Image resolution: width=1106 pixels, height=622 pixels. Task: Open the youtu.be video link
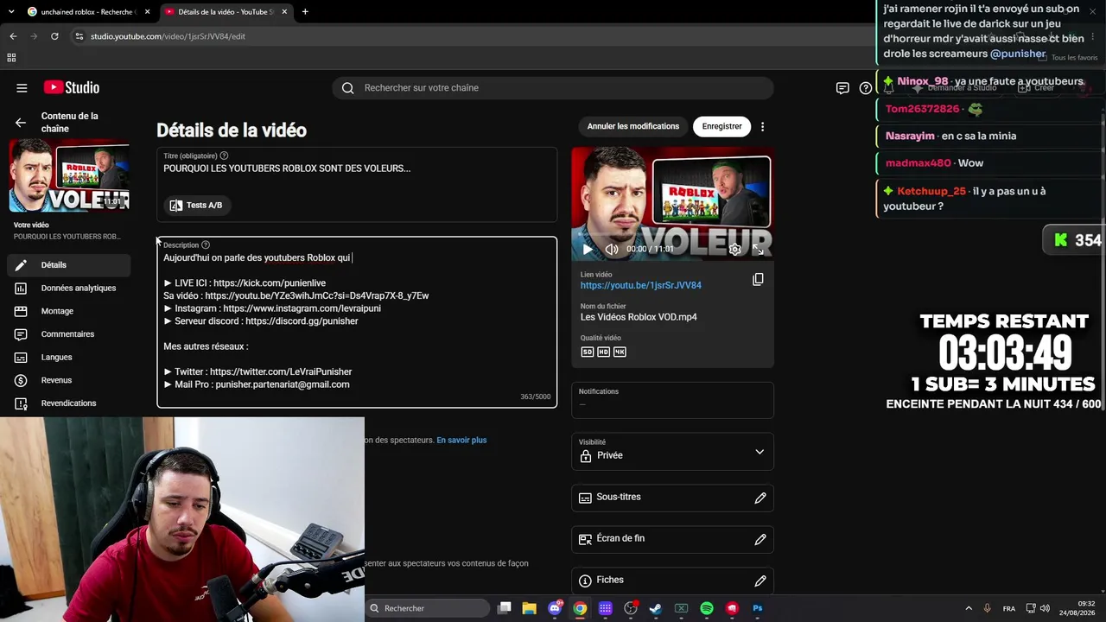(641, 285)
